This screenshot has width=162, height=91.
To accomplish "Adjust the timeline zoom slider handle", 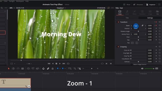I will pyautogui.click(x=92, y=69).
